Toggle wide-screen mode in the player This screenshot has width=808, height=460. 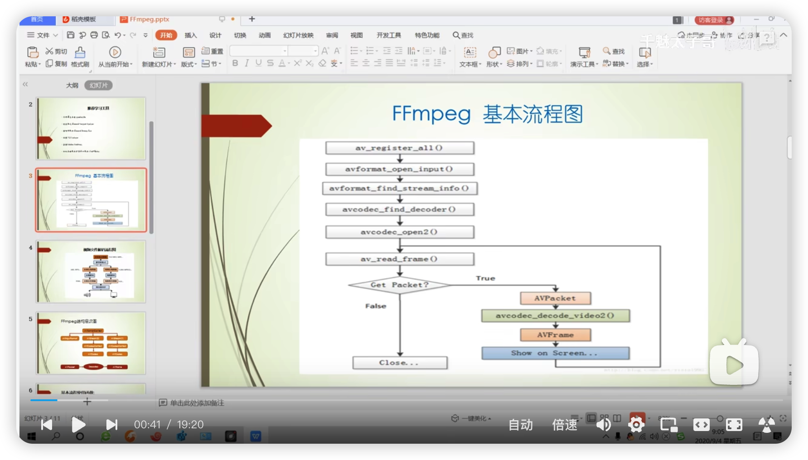coord(701,424)
